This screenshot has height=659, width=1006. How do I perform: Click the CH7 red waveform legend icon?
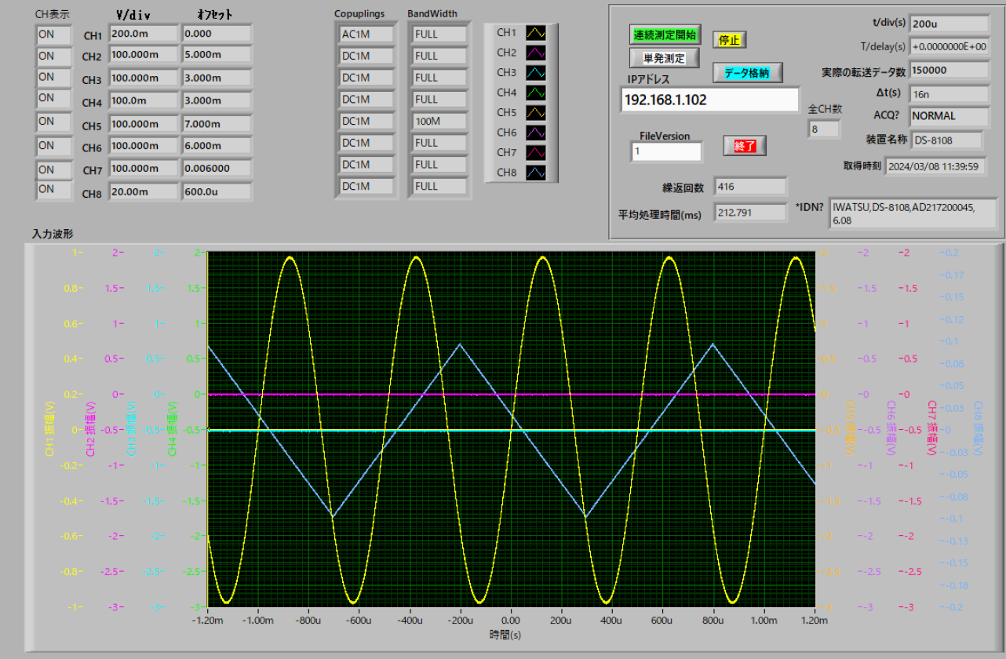click(x=535, y=152)
